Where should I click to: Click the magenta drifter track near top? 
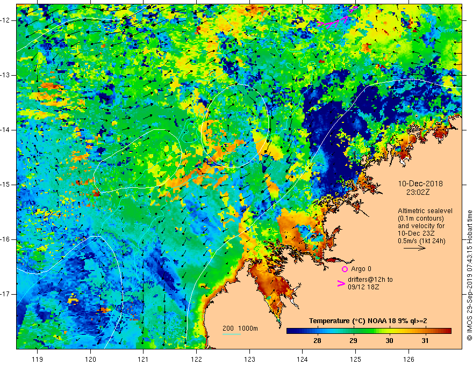click(337, 18)
